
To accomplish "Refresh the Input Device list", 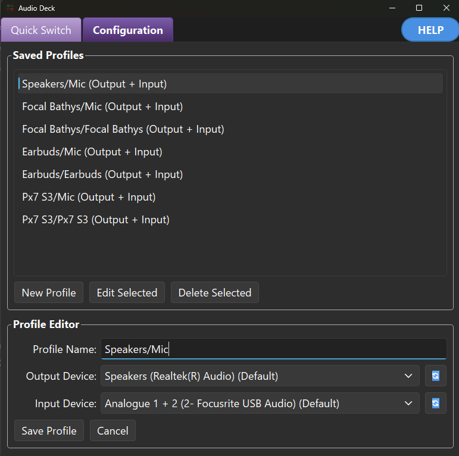I will click(435, 403).
